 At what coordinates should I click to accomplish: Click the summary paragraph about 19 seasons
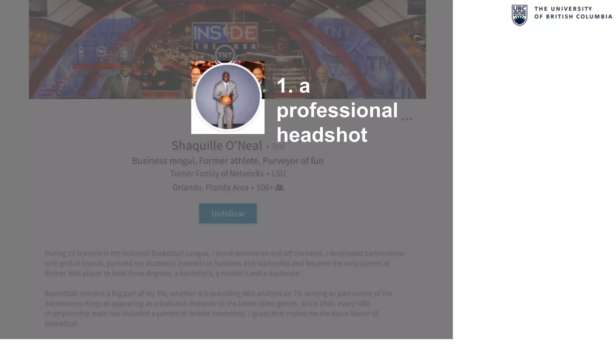tap(224, 263)
